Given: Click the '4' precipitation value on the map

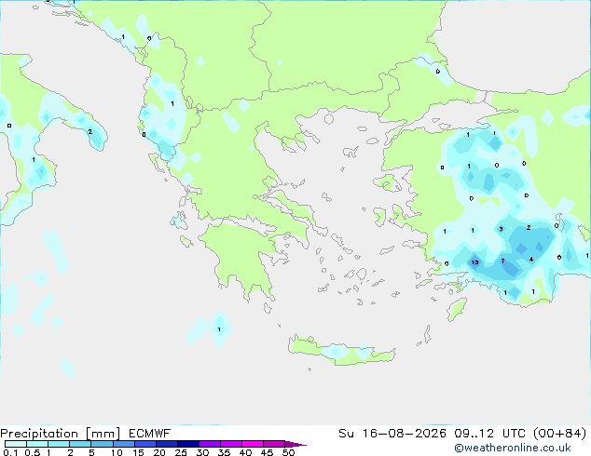Looking at the screenshot, I should click(531, 260).
